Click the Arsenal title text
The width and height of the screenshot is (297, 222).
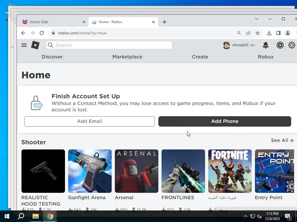point(124,198)
